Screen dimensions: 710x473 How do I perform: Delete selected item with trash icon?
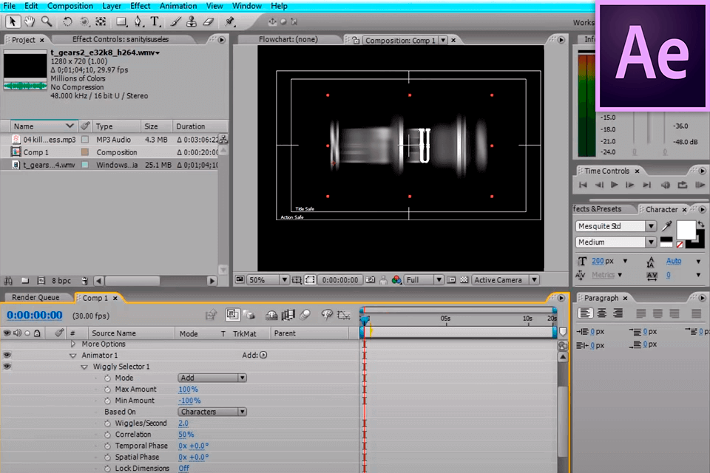[84, 281]
